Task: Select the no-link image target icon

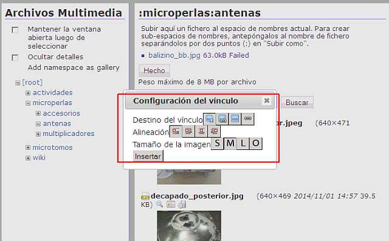Action: 235,119
